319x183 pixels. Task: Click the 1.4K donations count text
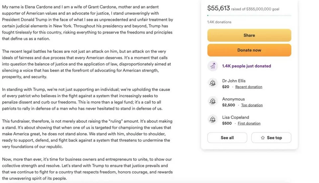click(219, 22)
